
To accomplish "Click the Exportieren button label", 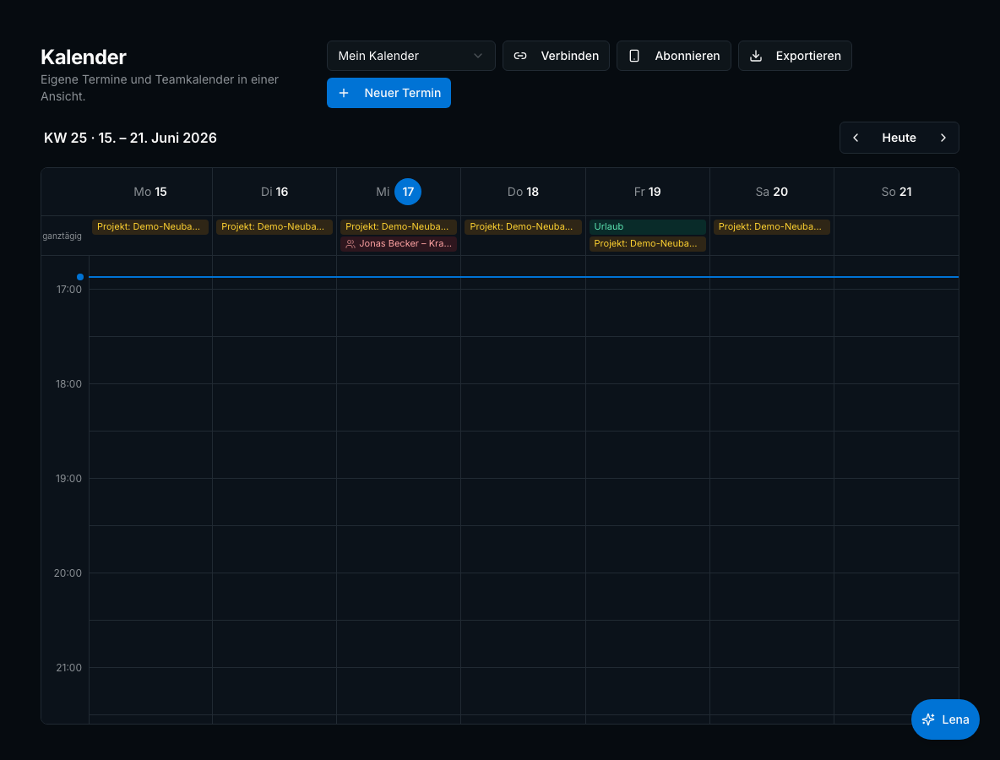I will point(808,56).
